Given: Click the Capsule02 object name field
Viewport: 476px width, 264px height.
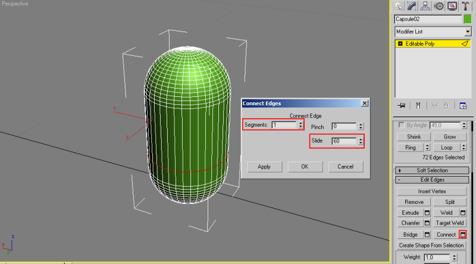Looking at the screenshot, I should tap(428, 19).
